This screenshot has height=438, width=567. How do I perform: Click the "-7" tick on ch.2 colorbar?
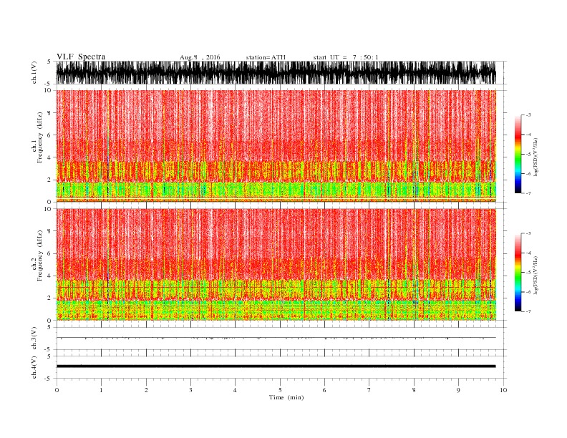coord(528,311)
